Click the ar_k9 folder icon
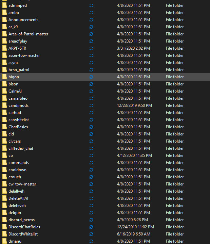Viewport: 210px width, 244px height. click(x=4, y=27)
